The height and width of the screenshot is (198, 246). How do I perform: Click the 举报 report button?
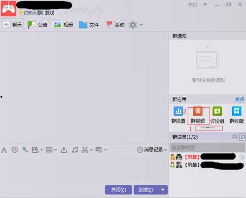(x=193, y=5)
